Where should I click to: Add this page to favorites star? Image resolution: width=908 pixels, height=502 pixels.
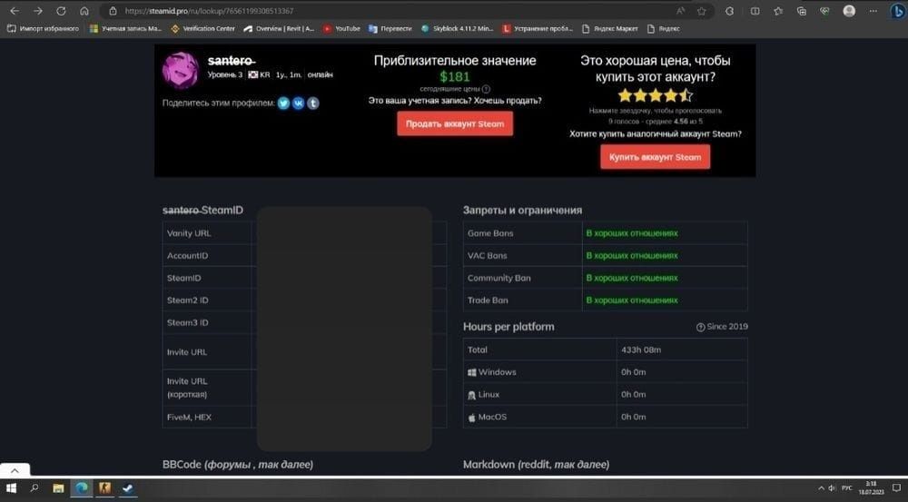701,11
